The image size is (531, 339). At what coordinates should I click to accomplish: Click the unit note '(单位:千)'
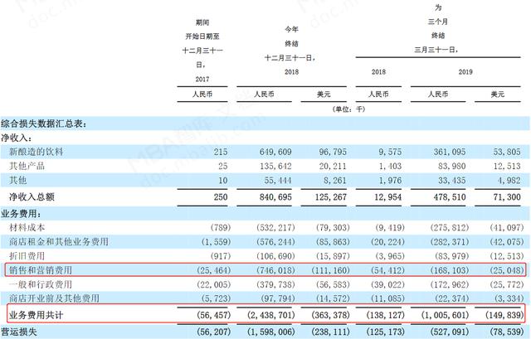click(348, 109)
